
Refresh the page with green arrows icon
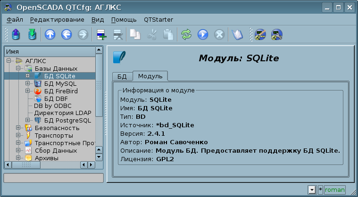186,35
